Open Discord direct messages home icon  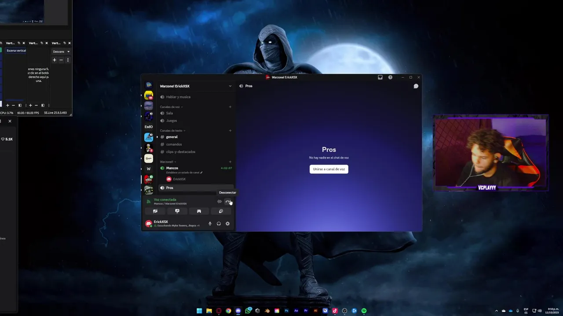pos(149,85)
